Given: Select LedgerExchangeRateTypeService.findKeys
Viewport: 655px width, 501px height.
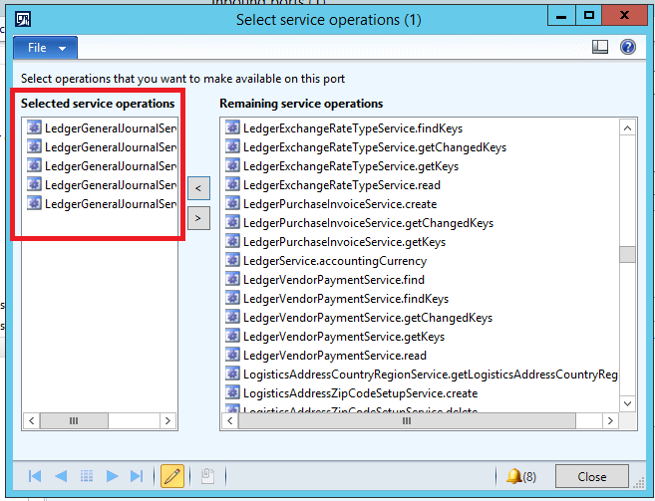Looking at the screenshot, I should pyautogui.click(x=353, y=128).
